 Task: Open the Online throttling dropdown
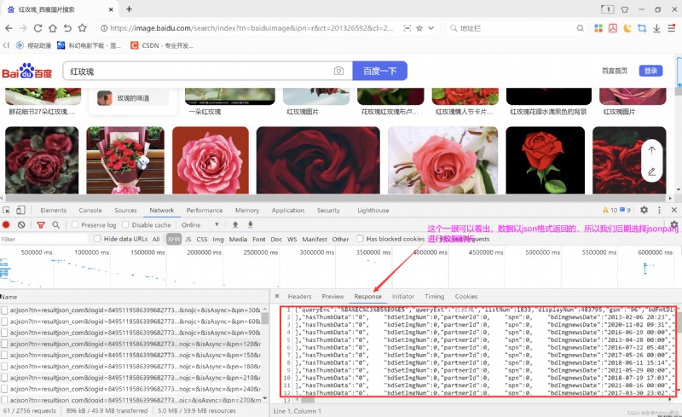tap(200, 225)
